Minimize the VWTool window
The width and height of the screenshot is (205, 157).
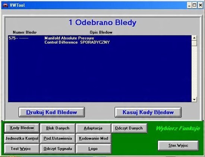click(189, 5)
